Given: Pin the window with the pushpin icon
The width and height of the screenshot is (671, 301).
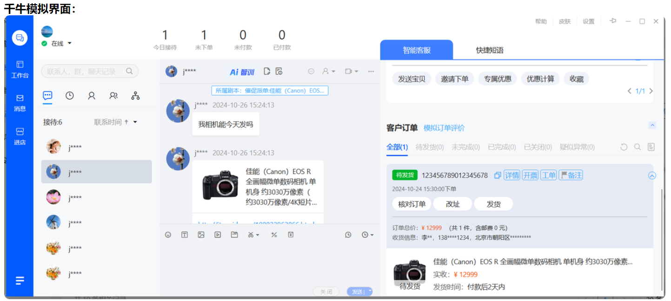Looking at the screenshot, I should pyautogui.click(x=613, y=21).
